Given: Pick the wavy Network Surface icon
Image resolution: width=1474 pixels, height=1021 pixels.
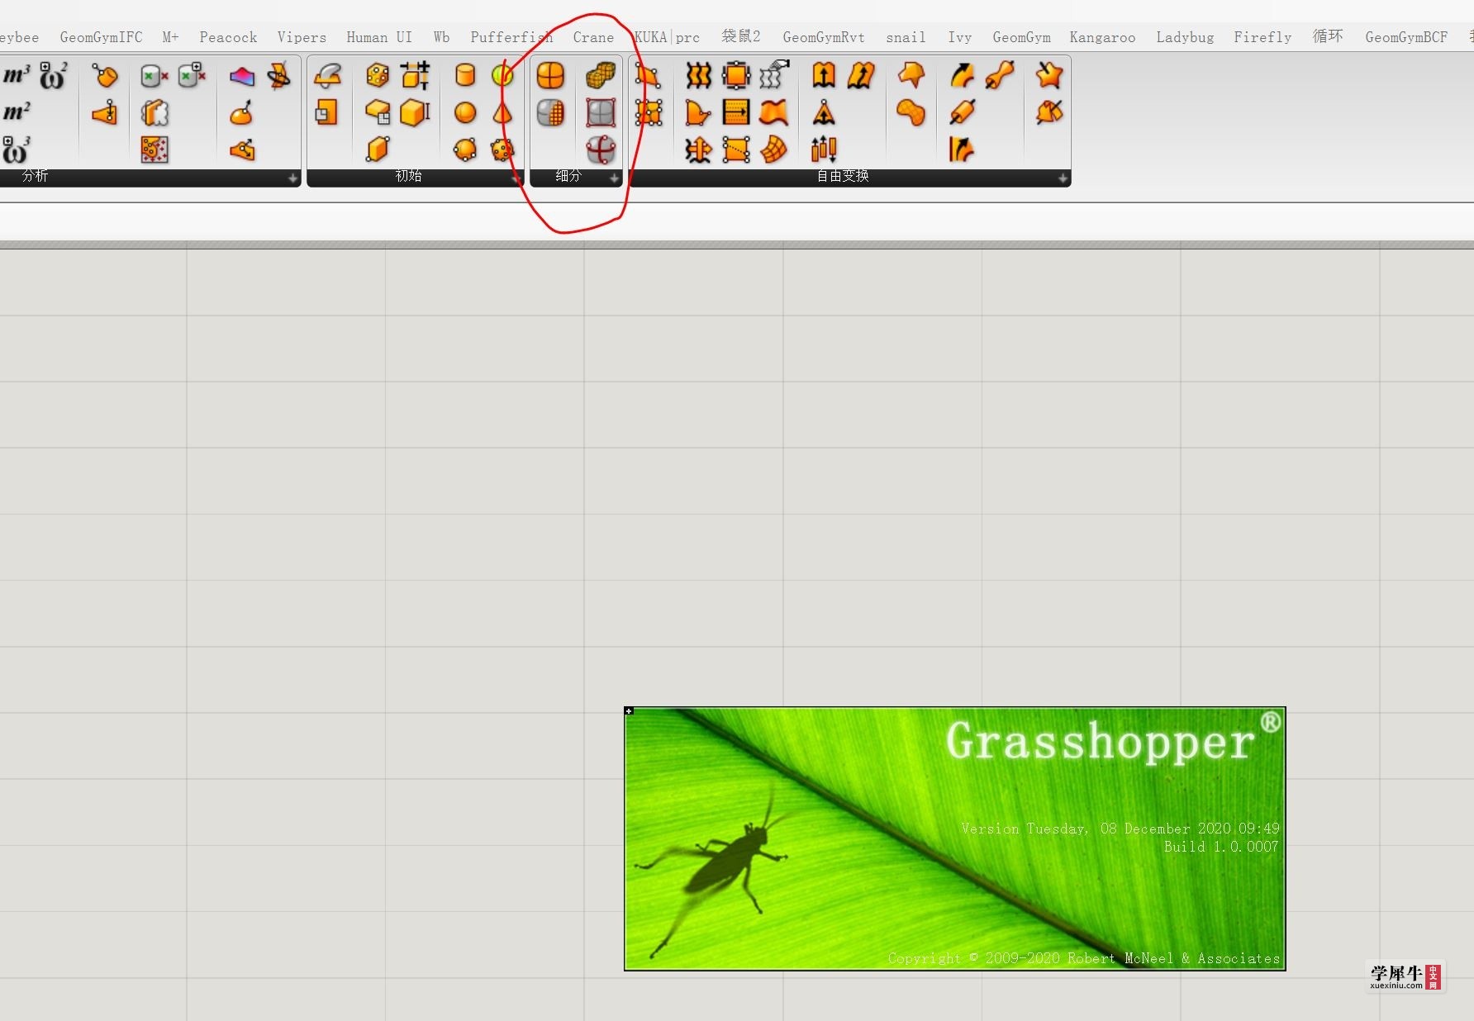Looking at the screenshot, I should point(774,112).
